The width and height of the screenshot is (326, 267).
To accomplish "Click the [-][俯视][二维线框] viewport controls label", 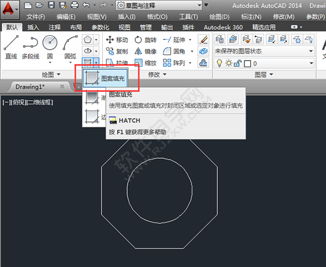I will click(28, 102).
